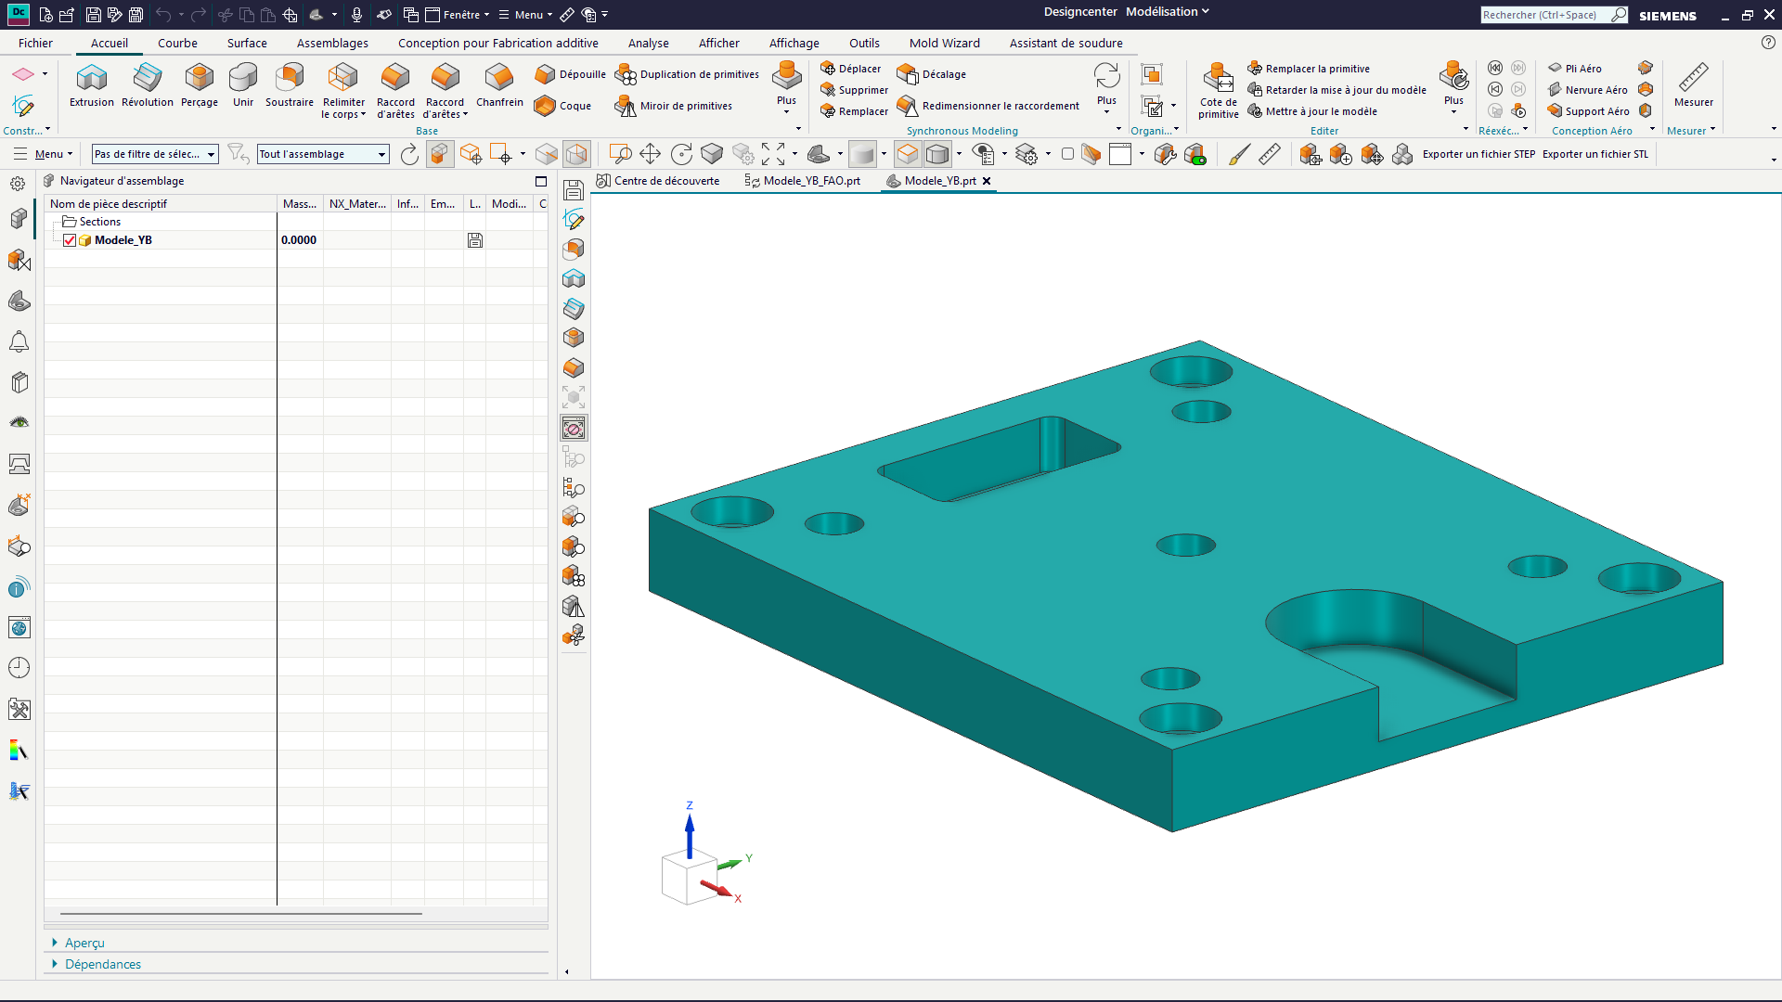The width and height of the screenshot is (1782, 1002).
Task: Close the Modele_YB.prt tab
Action: 987,181
